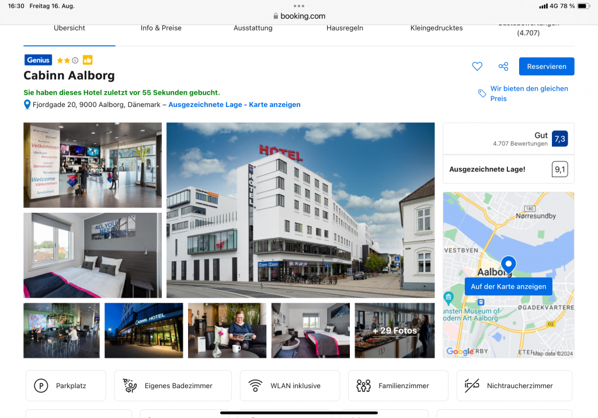Select the Kleingedrucktes tab
The width and height of the screenshot is (598, 418).
pos(436,28)
